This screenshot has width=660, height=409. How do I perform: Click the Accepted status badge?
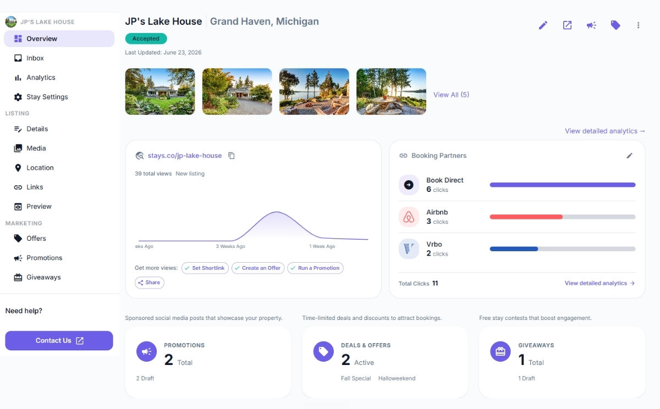(146, 38)
